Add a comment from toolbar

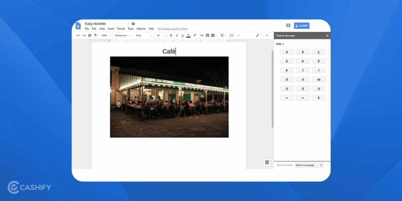tap(207, 35)
